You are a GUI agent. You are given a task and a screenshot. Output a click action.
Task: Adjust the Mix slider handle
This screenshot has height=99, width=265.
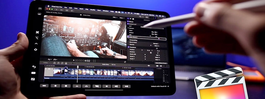150,36
